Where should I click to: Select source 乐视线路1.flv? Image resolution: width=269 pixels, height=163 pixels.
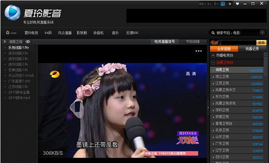tap(19, 47)
